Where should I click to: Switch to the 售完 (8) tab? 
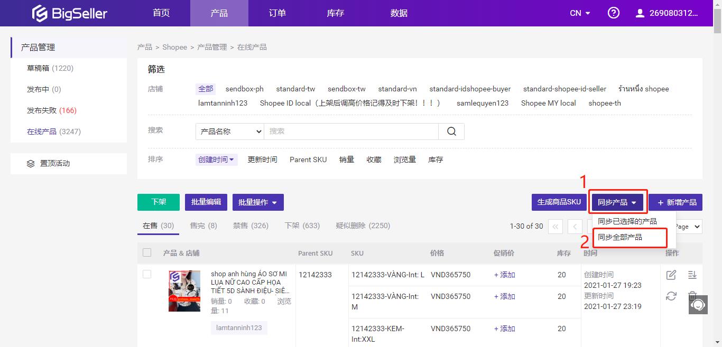click(x=203, y=226)
